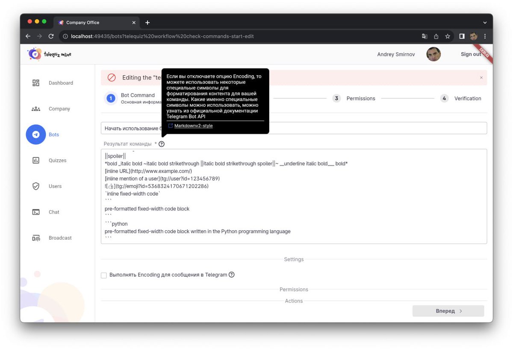Open the Company people icon
This screenshot has height=349, width=513.
[36, 109]
